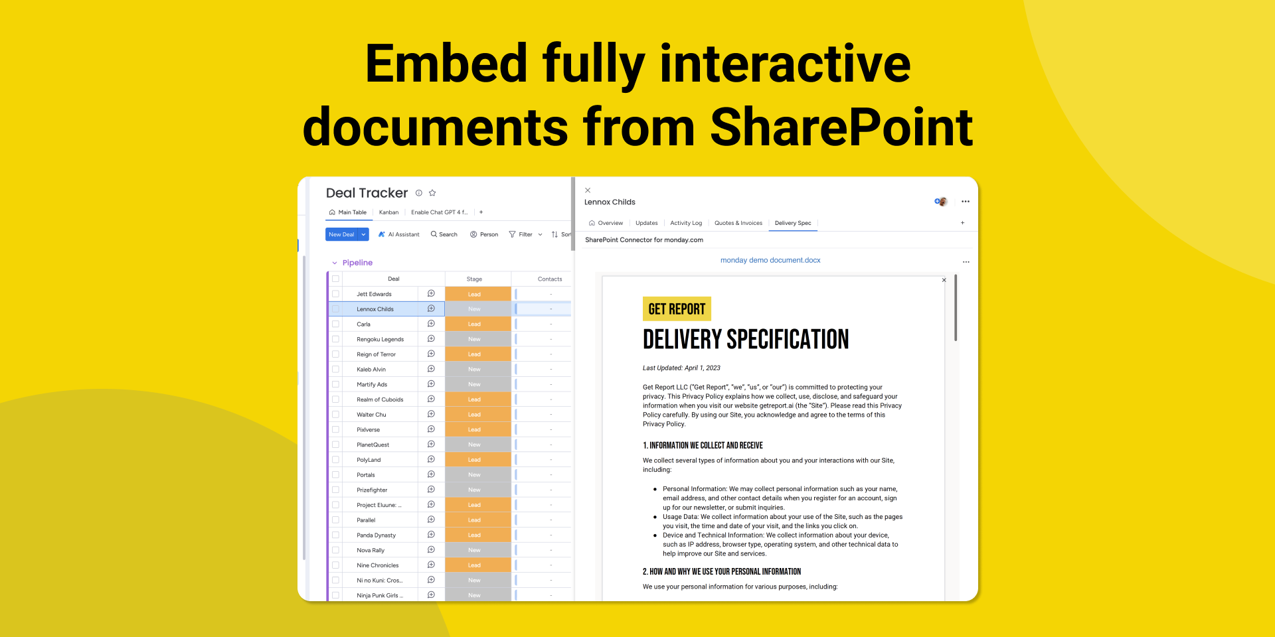The width and height of the screenshot is (1275, 637).
Task: Check the Carla deal row checkbox
Action: [x=335, y=324]
